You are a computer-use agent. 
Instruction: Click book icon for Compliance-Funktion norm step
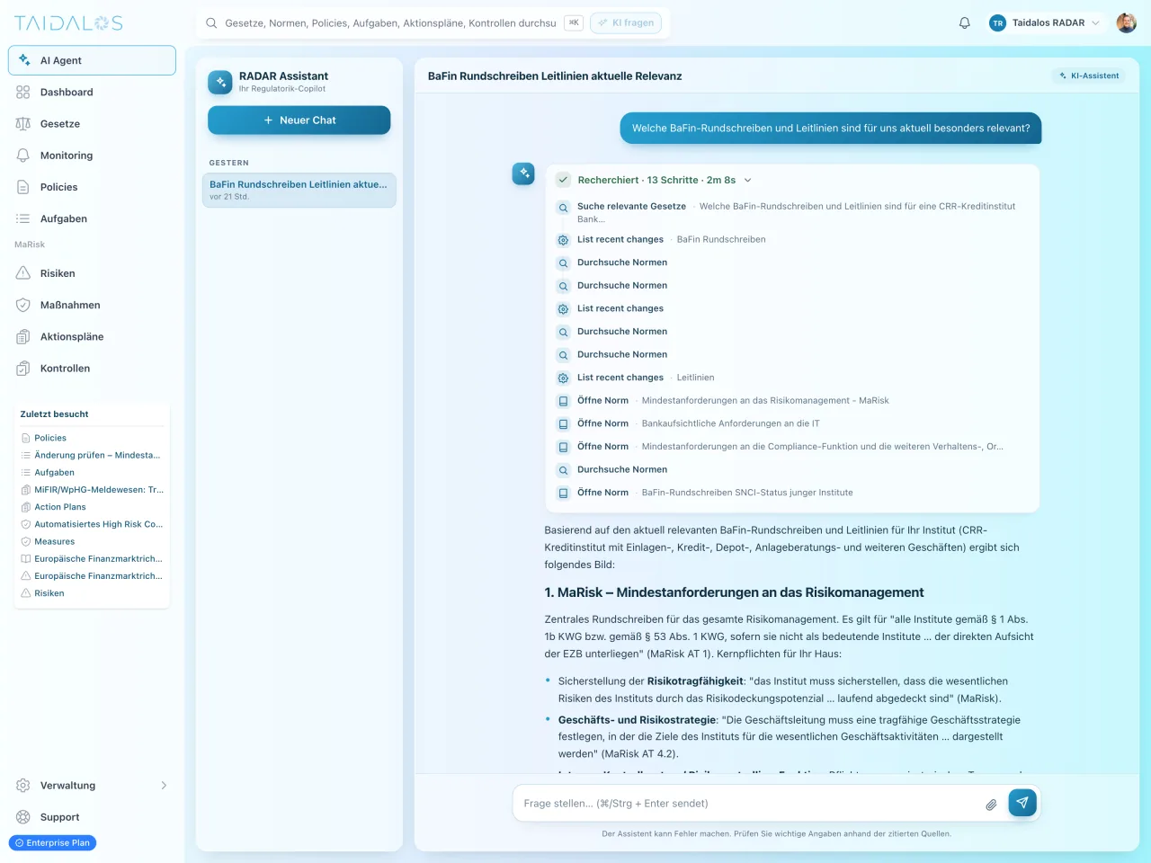tap(563, 448)
